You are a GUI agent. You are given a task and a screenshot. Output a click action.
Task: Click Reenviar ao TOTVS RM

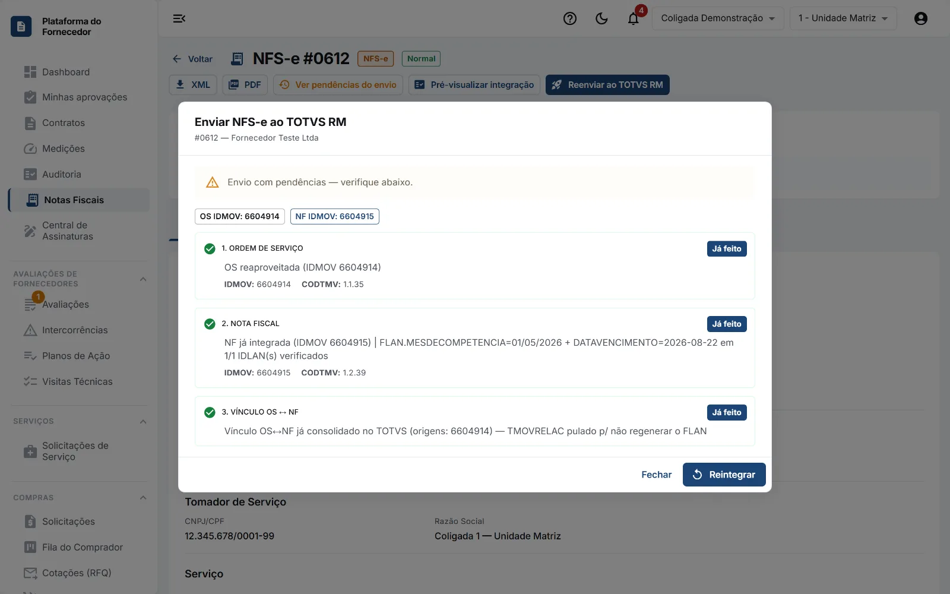coord(607,85)
